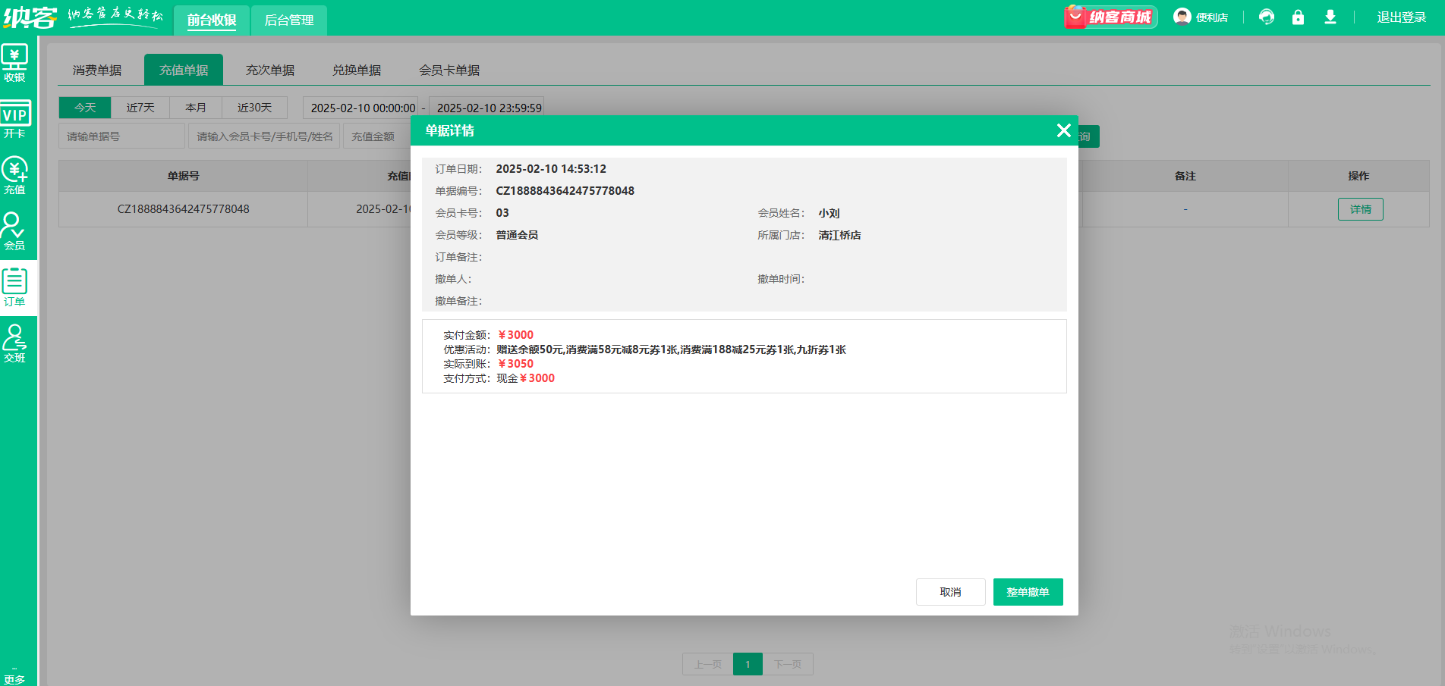Select the 会员 member sidebar icon
This screenshot has height=686, width=1445.
(14, 231)
